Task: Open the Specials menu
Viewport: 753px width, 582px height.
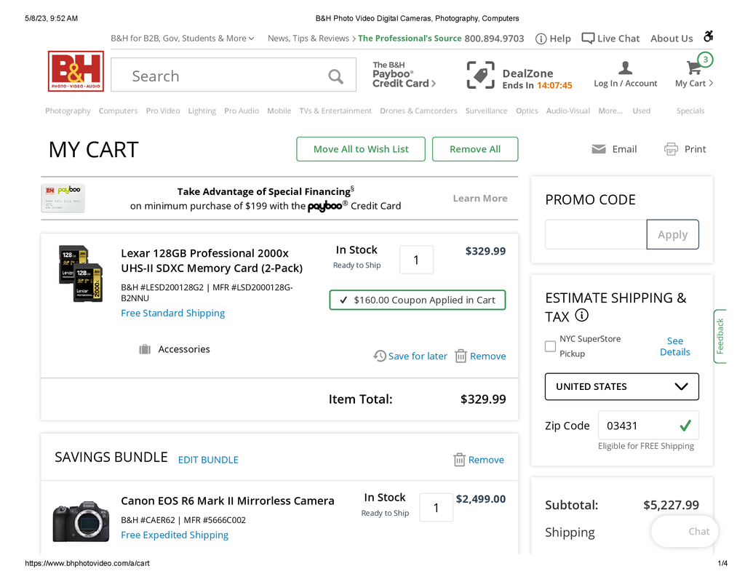Action: click(x=690, y=111)
